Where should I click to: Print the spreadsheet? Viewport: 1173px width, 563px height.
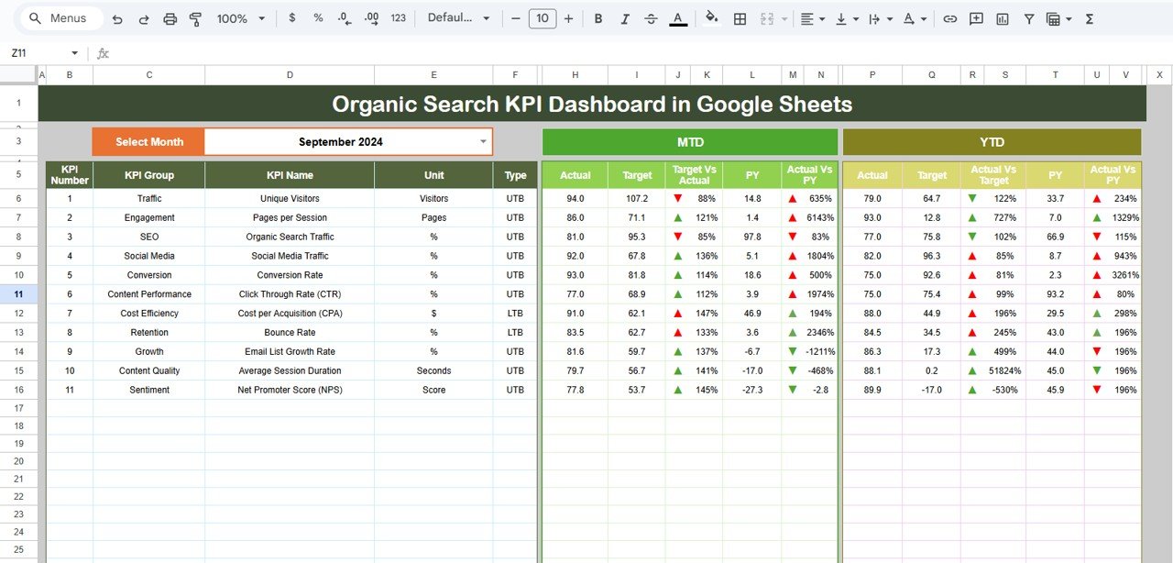click(x=170, y=17)
